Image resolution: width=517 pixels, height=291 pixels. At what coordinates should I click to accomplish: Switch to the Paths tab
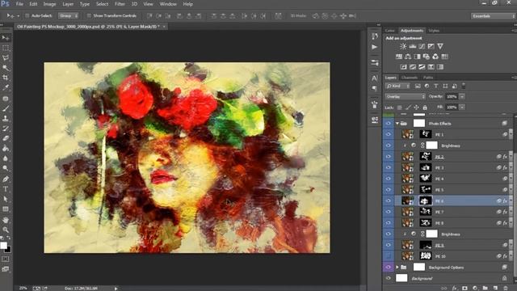pos(428,78)
